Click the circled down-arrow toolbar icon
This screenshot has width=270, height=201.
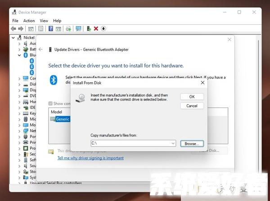click(x=103, y=29)
